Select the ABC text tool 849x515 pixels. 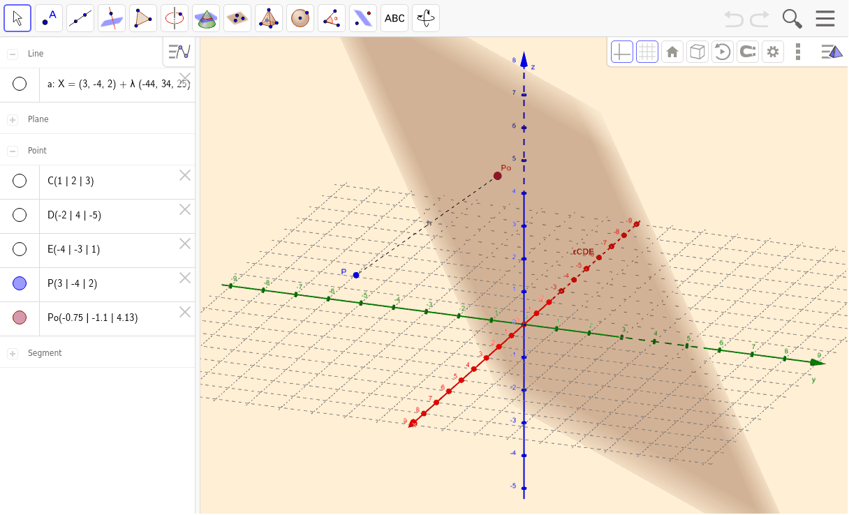(394, 18)
